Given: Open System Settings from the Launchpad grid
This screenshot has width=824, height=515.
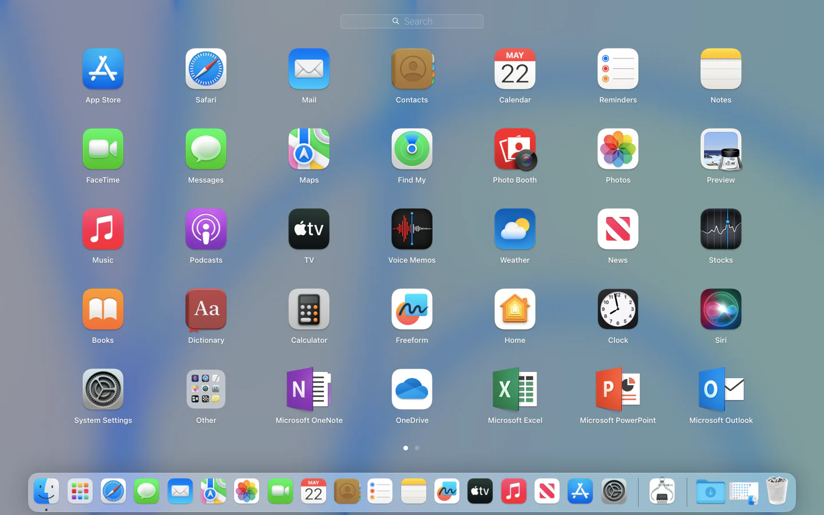Looking at the screenshot, I should (x=103, y=390).
